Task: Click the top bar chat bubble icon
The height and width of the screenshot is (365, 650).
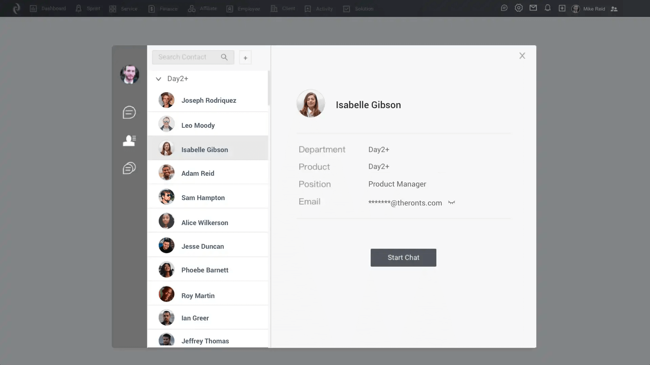Action: point(504,8)
